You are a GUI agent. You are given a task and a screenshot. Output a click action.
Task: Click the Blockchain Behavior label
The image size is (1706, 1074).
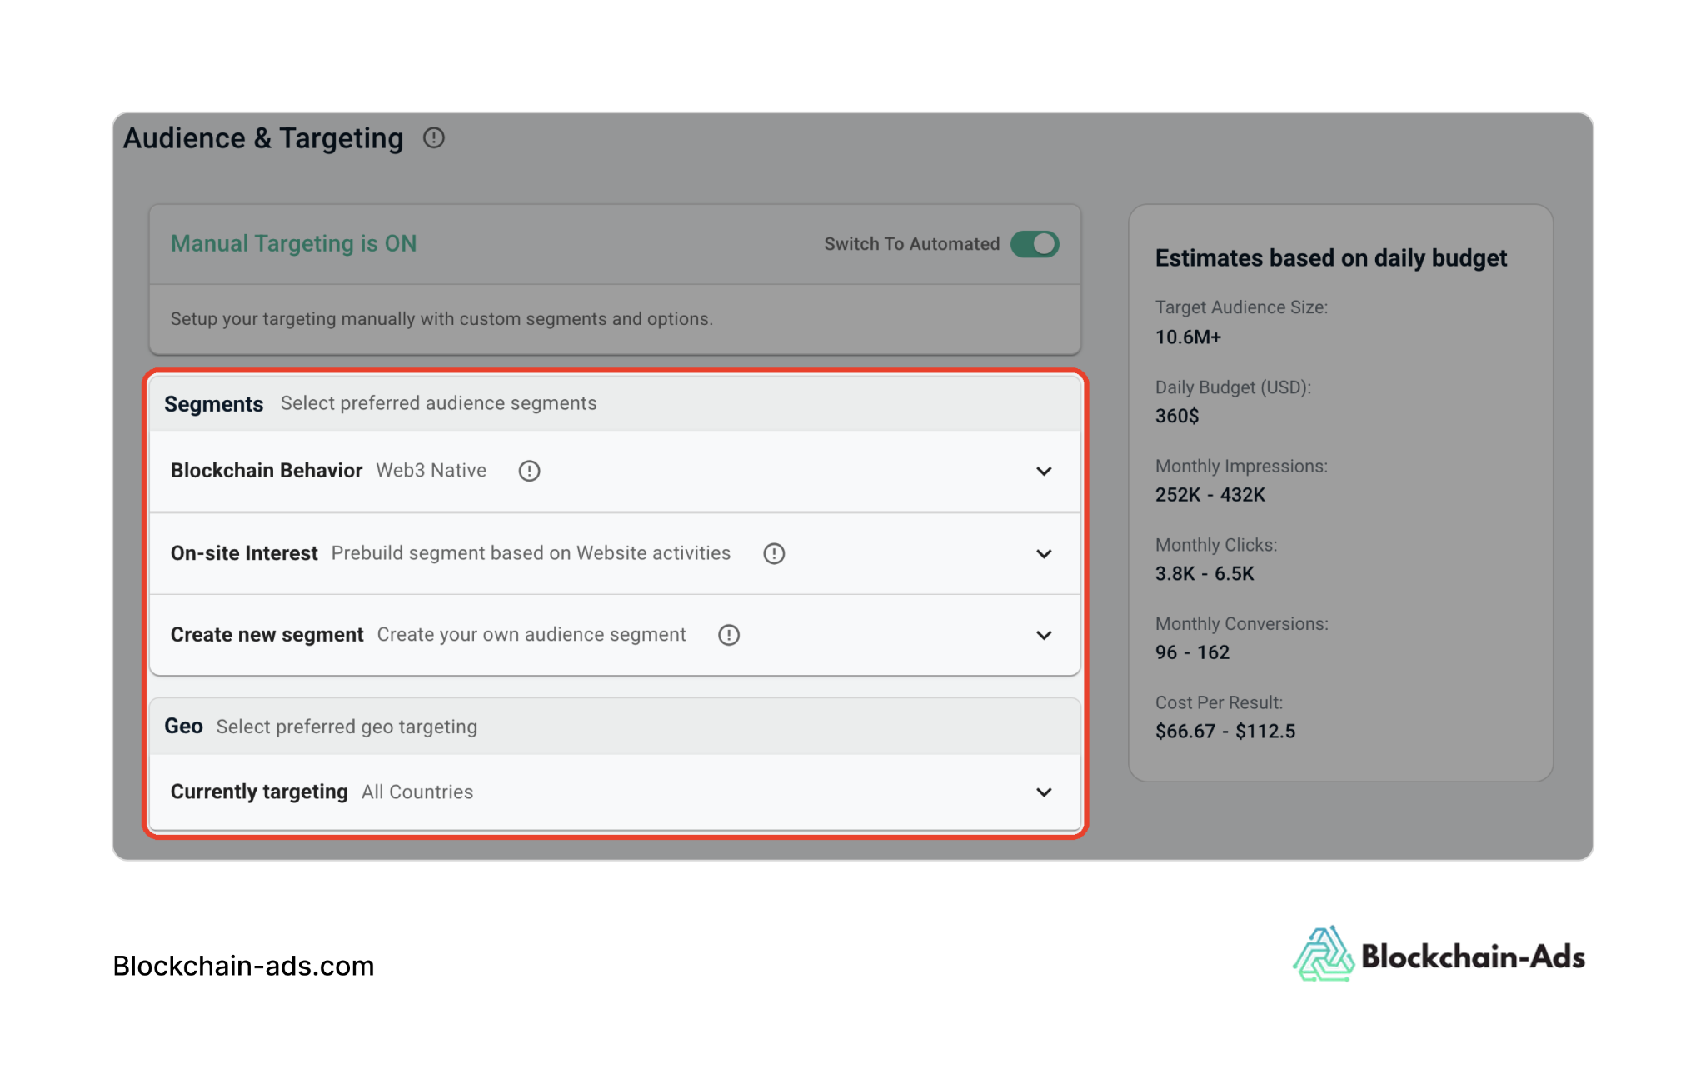267,470
